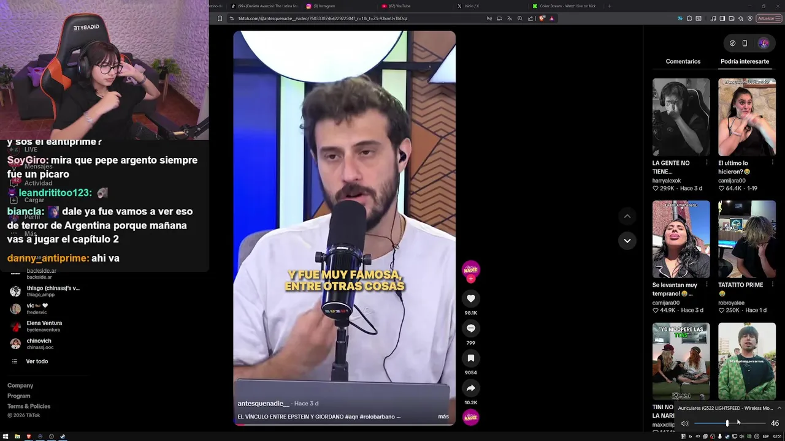Open the Program footer link

[18, 396]
